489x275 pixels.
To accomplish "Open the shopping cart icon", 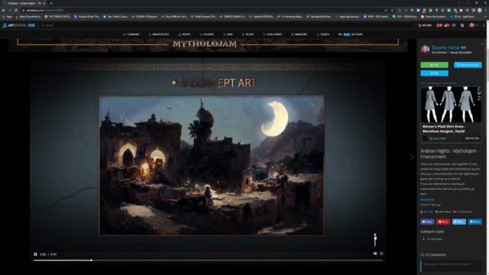I will tap(461, 25).
